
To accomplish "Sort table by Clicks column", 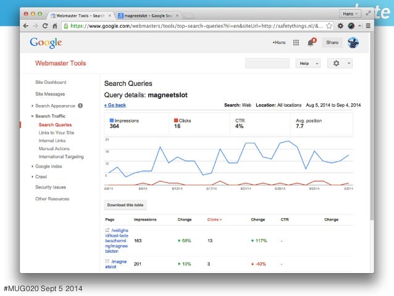I will [x=214, y=219].
